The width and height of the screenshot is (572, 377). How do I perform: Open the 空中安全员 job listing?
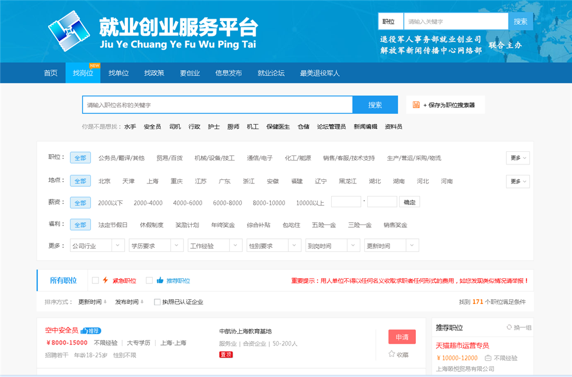pyautogui.click(x=62, y=330)
